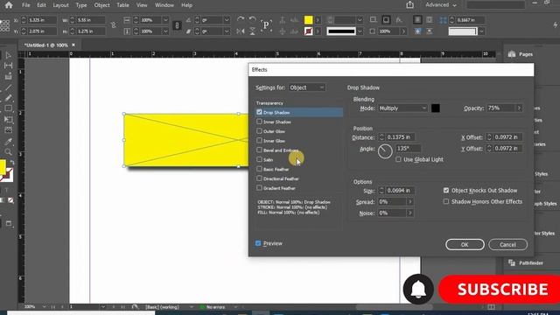Select the Pencil tool in toolbox
The height and width of the screenshot is (315, 560).
pos(8,98)
